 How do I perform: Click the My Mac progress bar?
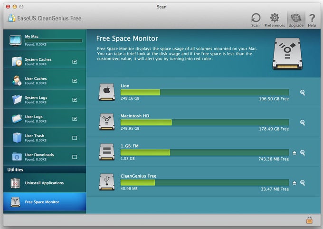click(53, 40)
